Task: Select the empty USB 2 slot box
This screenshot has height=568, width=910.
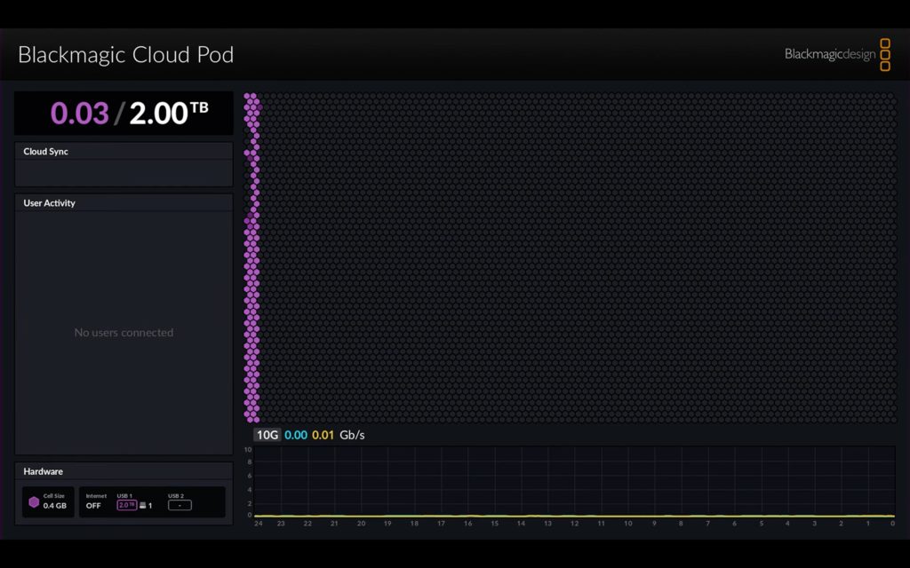Action: point(180,505)
